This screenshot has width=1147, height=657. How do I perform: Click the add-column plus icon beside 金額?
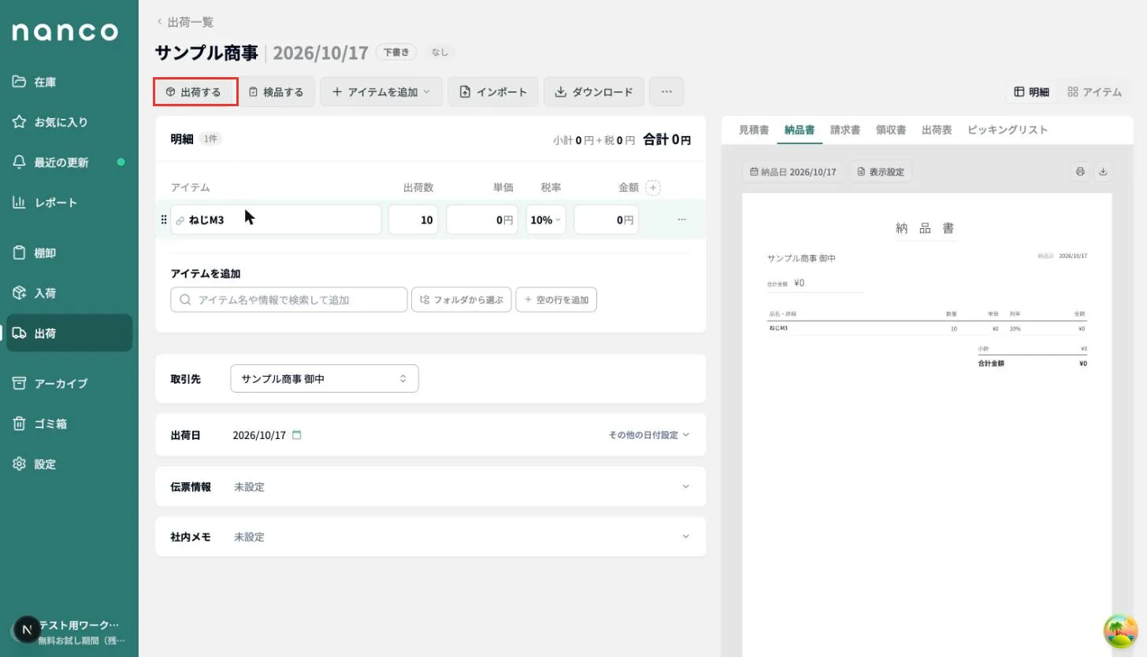tap(652, 187)
